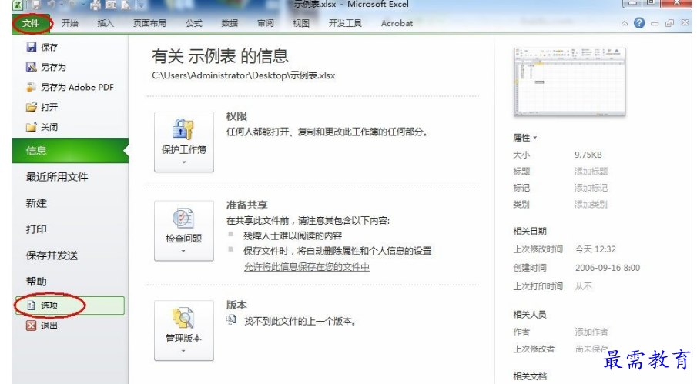Click the 关闭 folder icon

[x=31, y=127]
